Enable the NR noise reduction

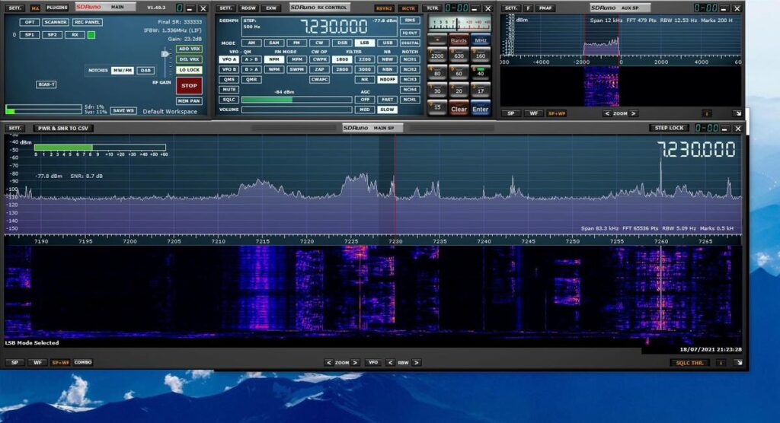pos(365,80)
